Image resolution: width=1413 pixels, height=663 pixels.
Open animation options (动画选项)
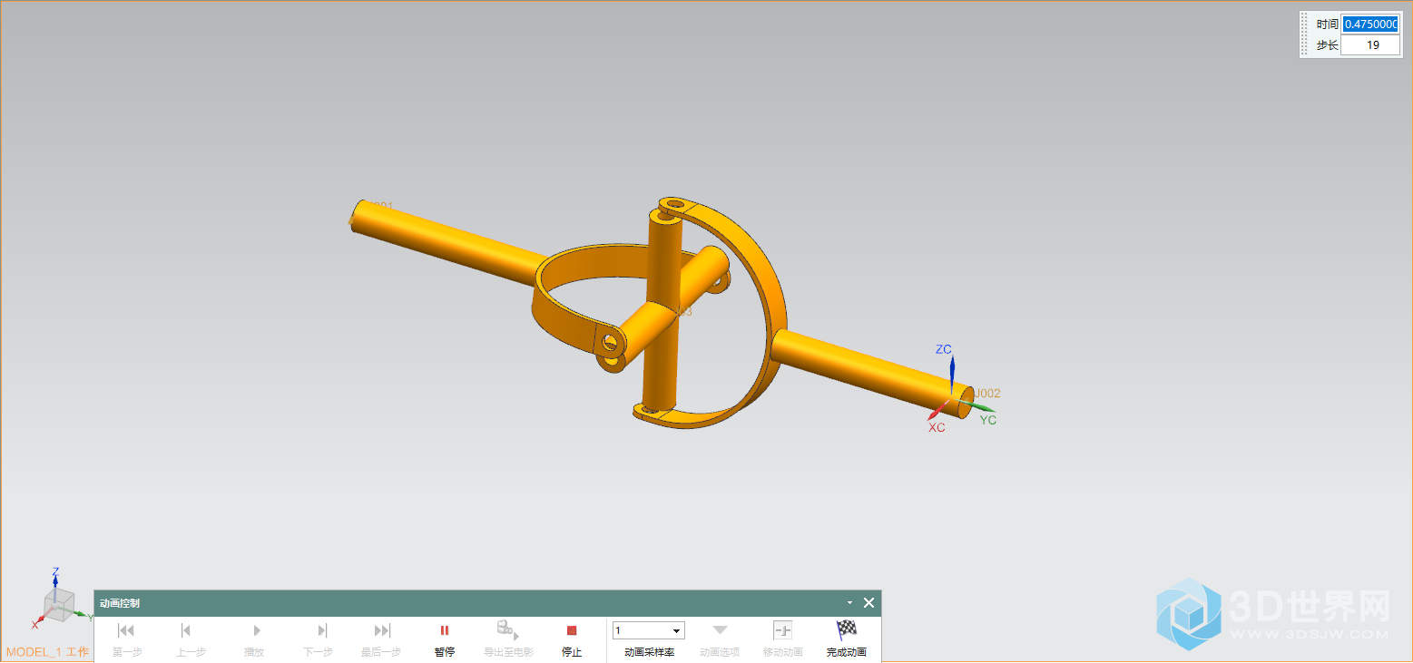click(720, 639)
